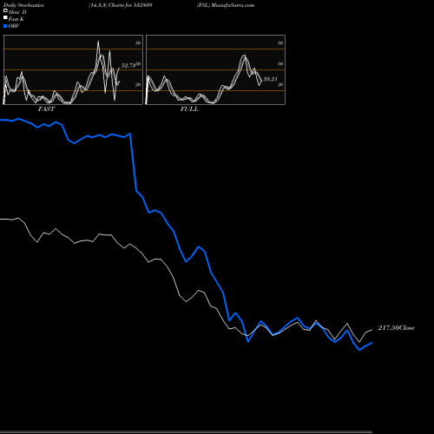Click the 20 level label in FULL chart
The image size is (434, 434).
(280, 84)
